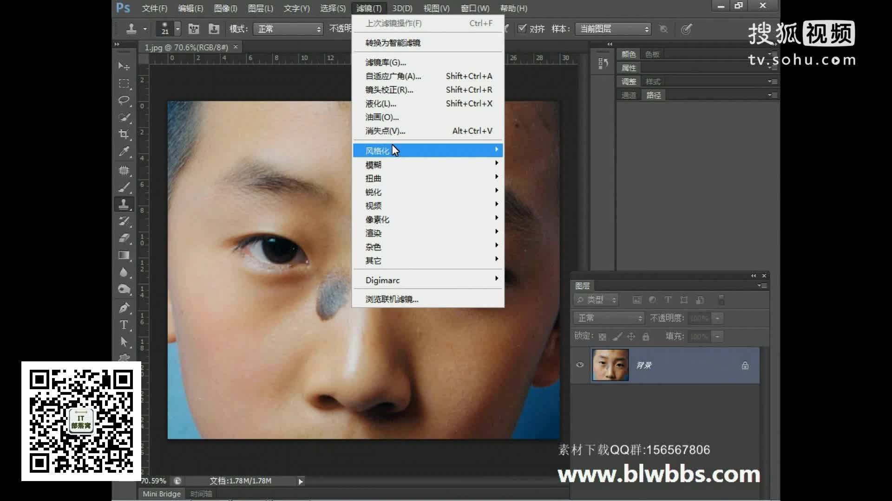Open the Layers panel flyout menu

point(762,285)
